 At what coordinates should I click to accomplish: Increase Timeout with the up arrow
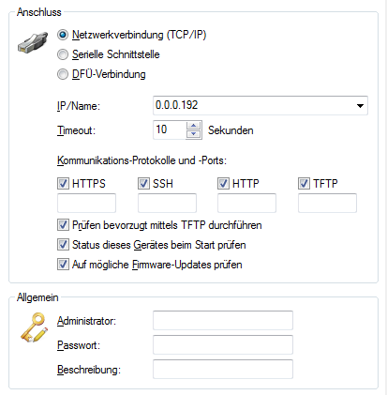pos(194,126)
